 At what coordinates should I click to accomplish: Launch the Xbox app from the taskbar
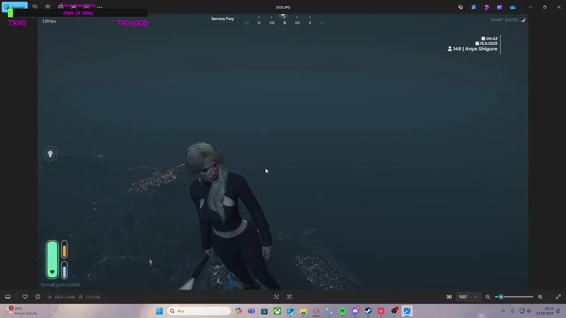coord(277,311)
